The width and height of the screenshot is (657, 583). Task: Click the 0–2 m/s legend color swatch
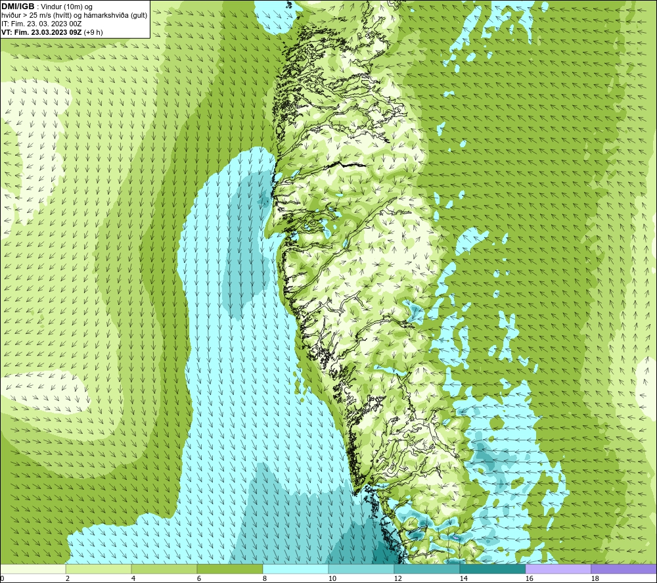click(33, 569)
